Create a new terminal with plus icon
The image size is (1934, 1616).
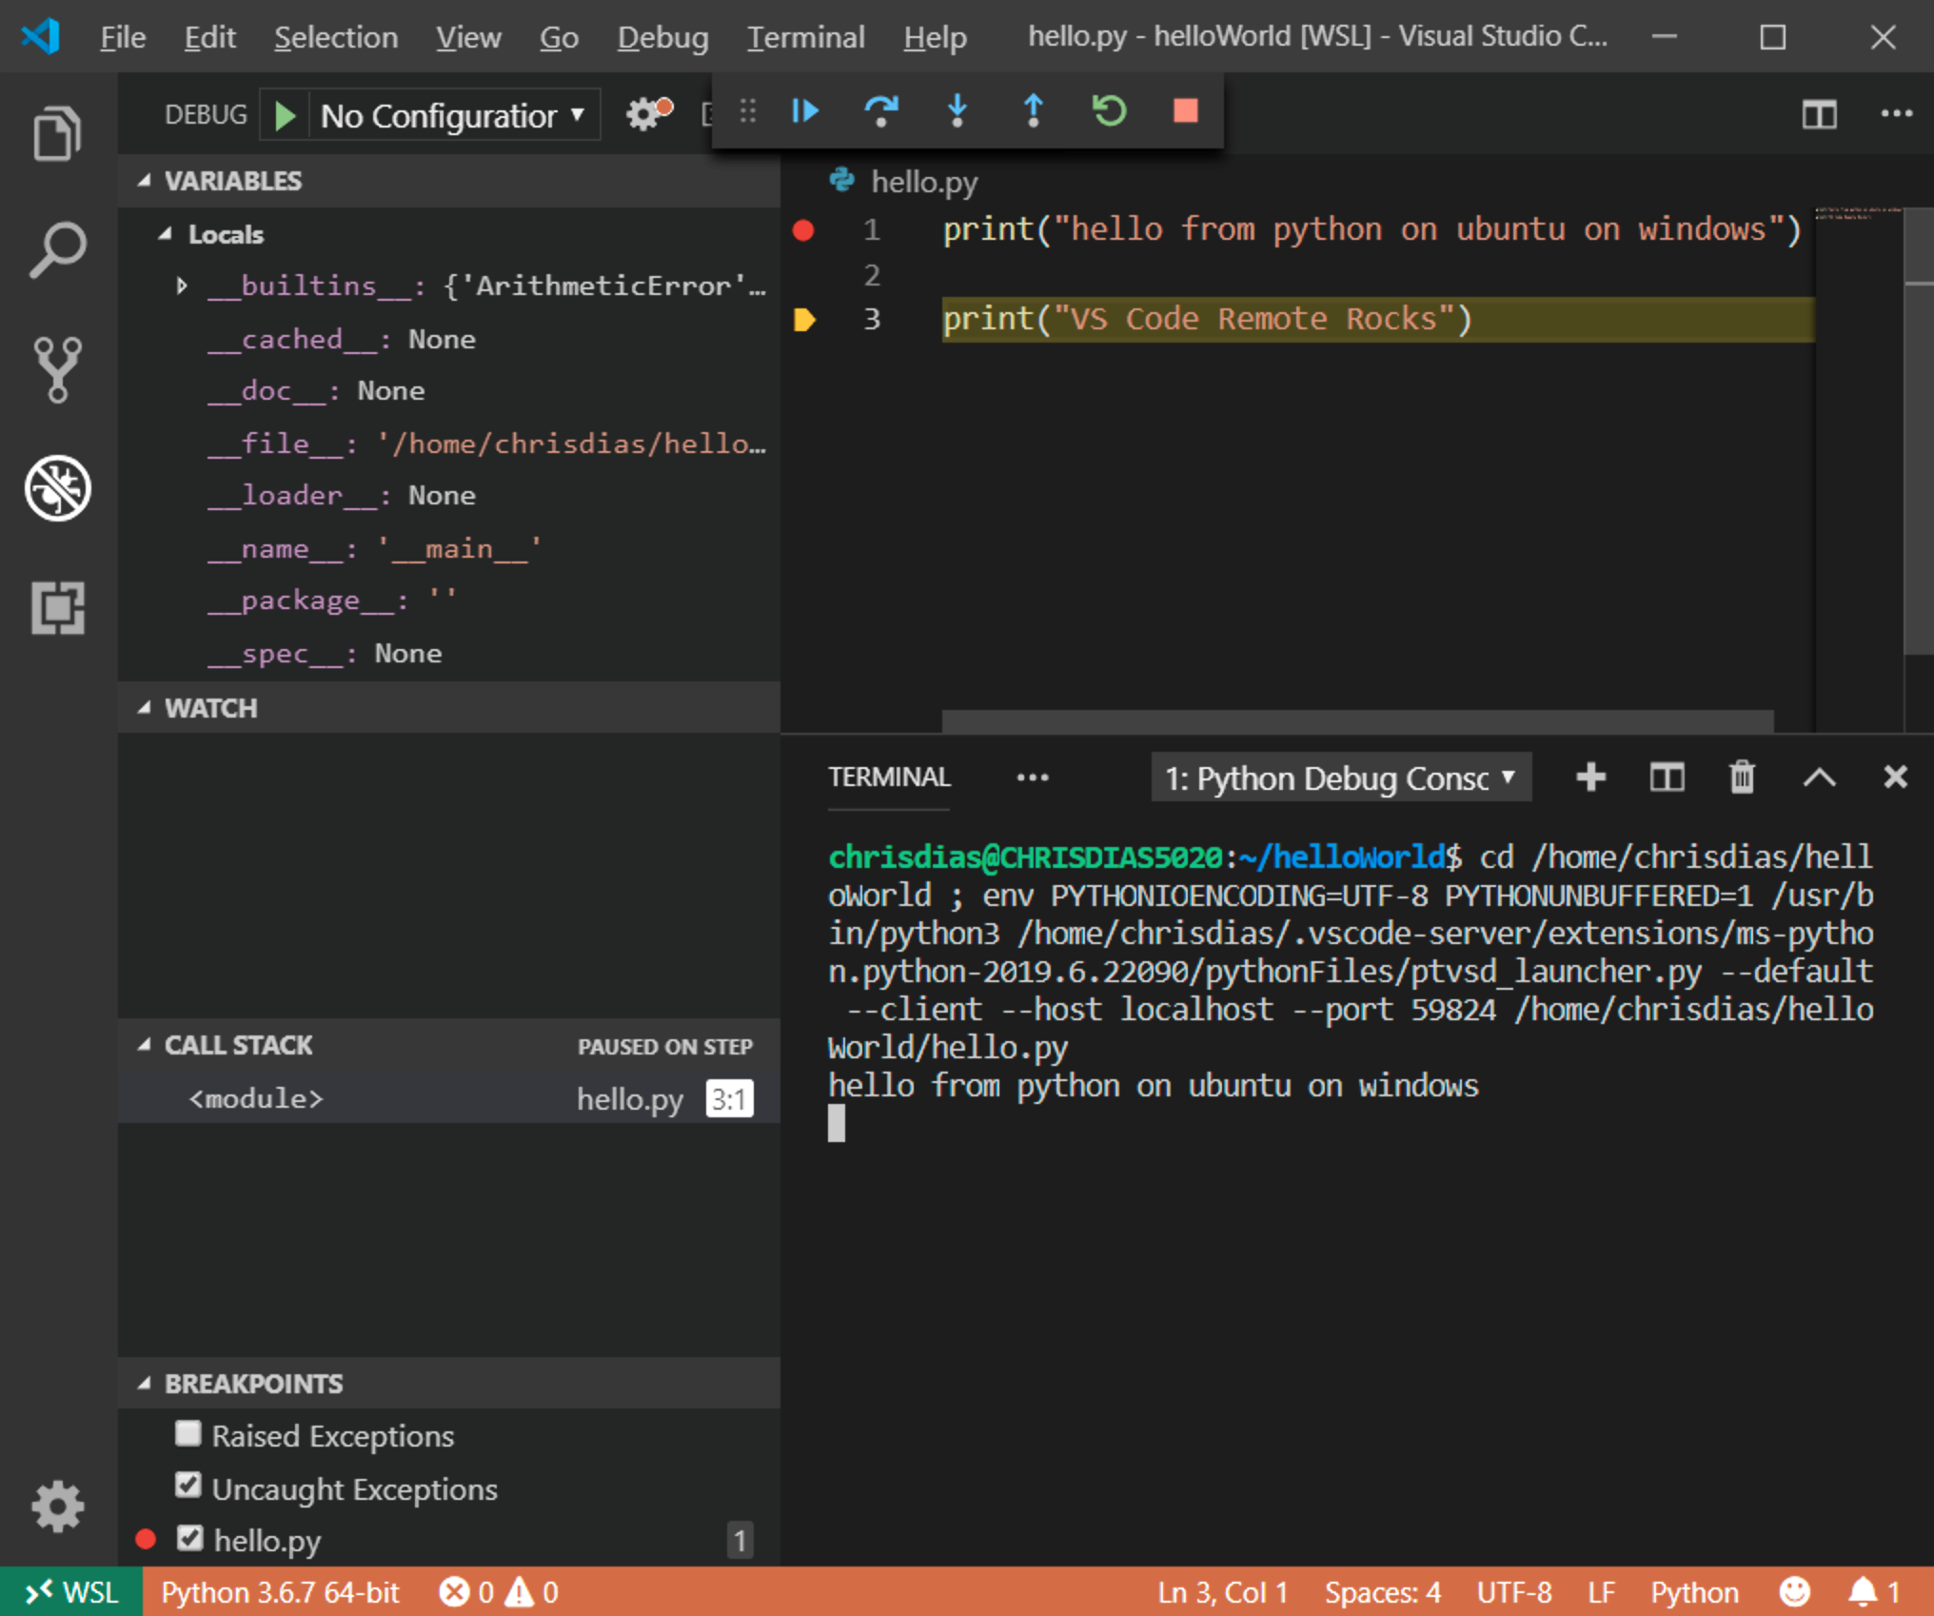pyautogui.click(x=1591, y=778)
